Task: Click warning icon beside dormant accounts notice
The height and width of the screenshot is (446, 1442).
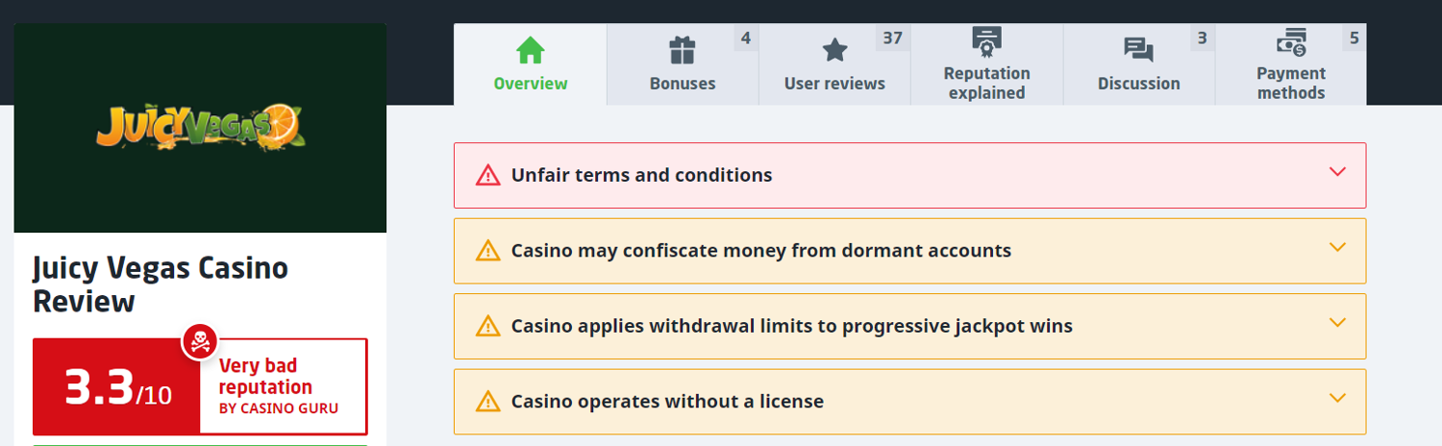Action: [488, 251]
